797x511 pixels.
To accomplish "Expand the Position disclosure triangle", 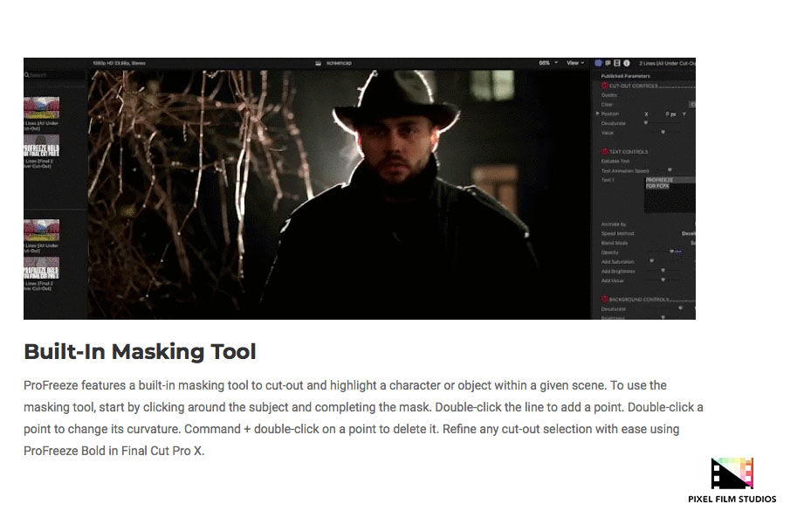I will click(598, 114).
